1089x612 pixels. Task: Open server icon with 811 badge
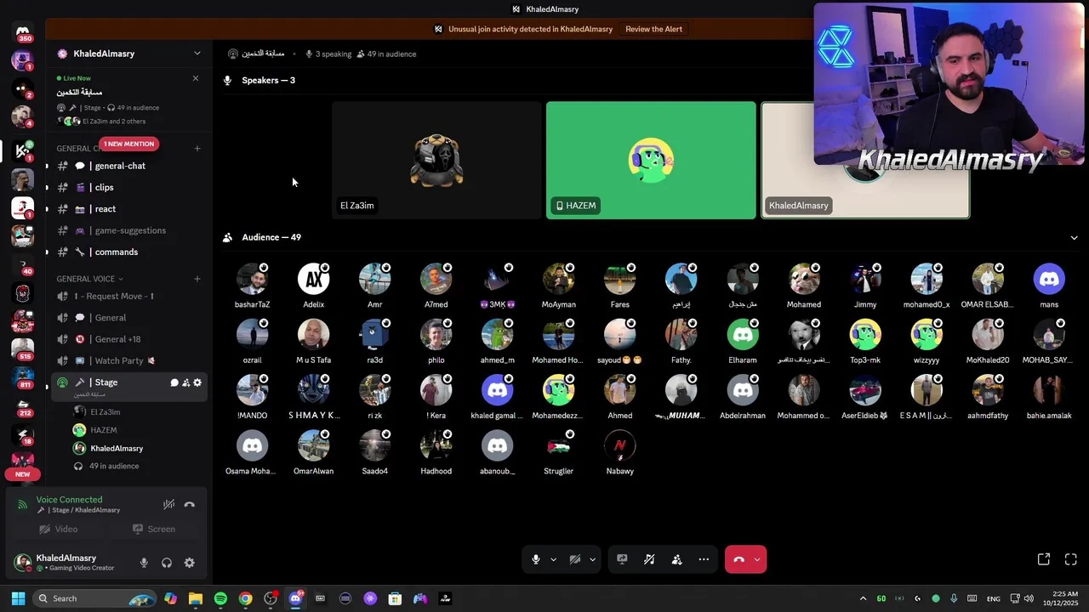tap(23, 377)
